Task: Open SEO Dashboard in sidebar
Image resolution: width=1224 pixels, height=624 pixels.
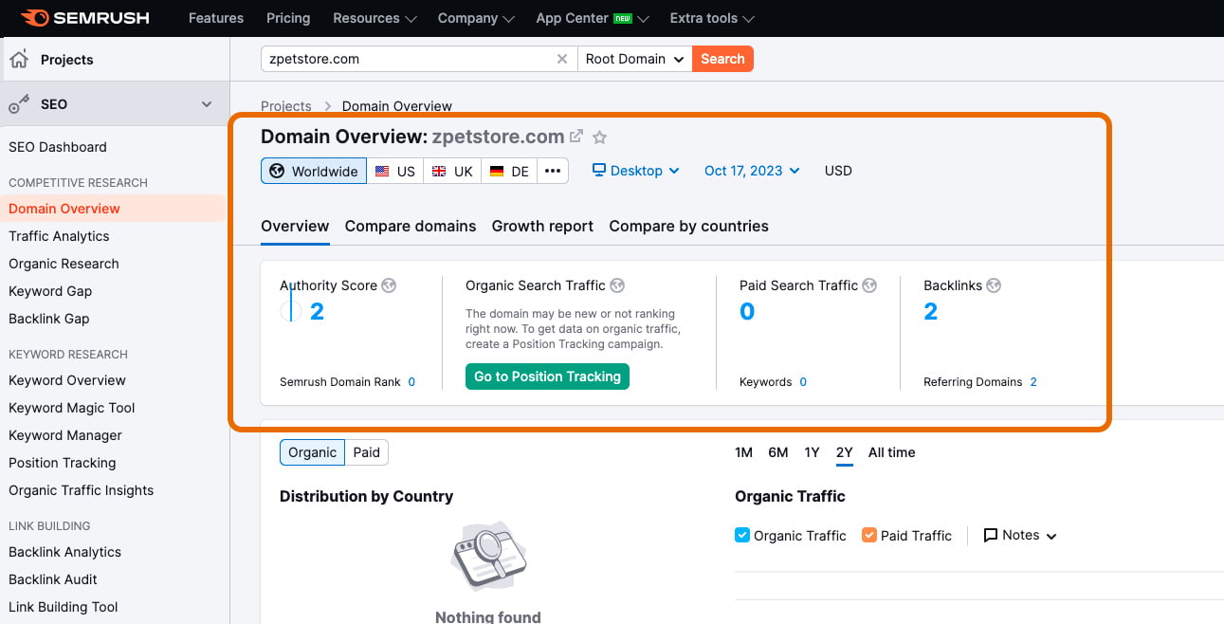Action: point(58,147)
